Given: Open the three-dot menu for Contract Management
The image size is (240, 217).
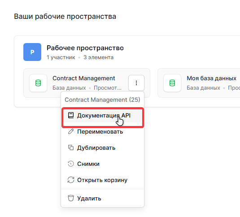Looking at the screenshot, I should (136, 83).
